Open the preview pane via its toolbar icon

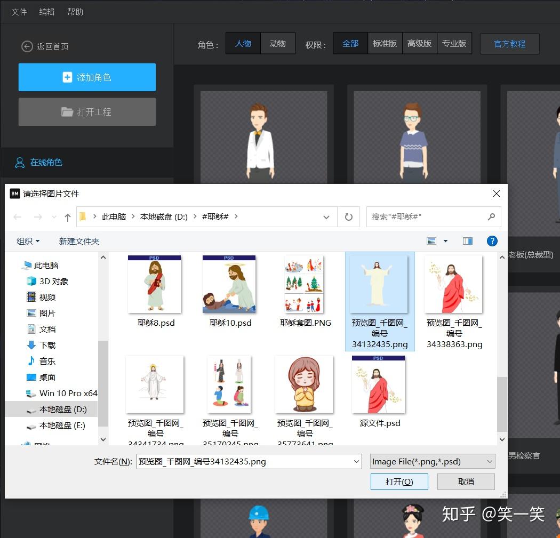click(x=468, y=240)
